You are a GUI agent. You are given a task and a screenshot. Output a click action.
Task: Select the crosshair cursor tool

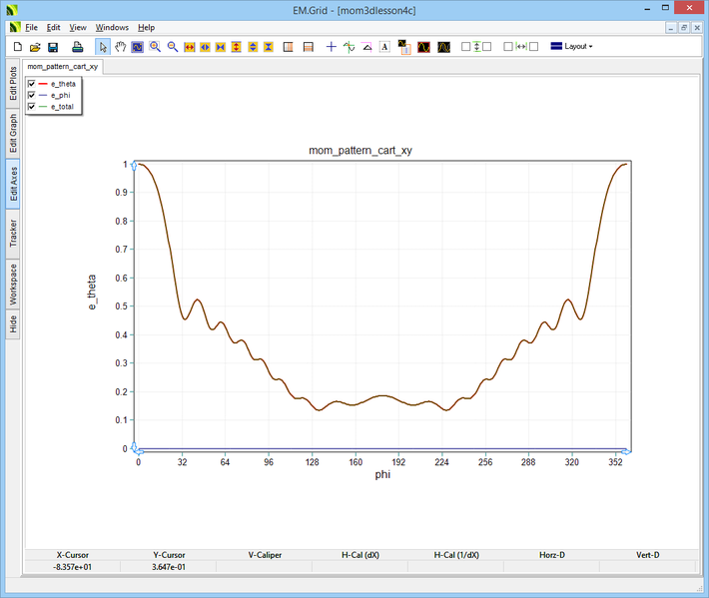coord(332,47)
